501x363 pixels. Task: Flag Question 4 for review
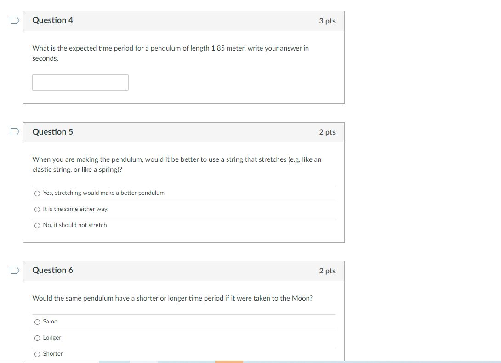(15, 21)
